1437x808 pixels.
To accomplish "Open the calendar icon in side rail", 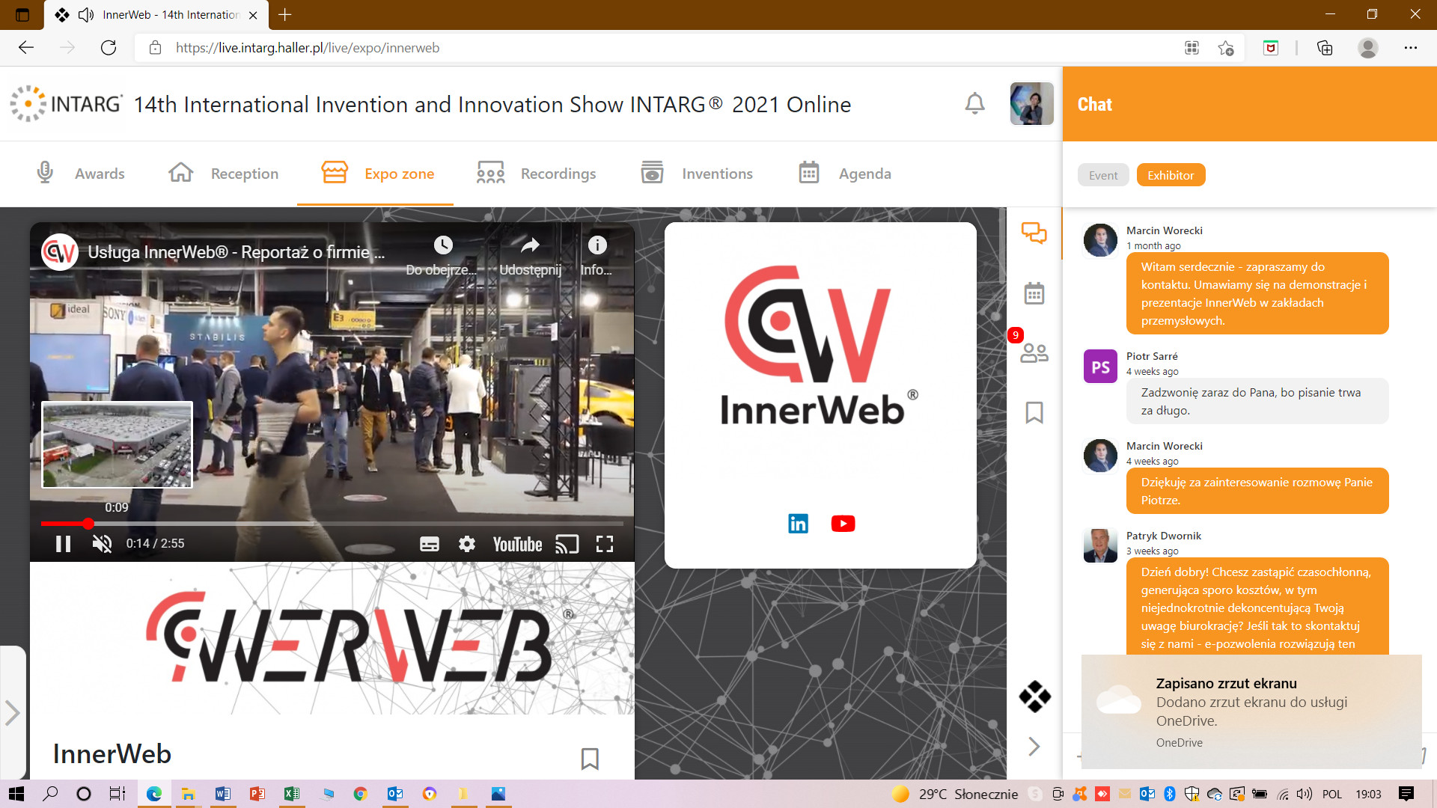I will coord(1034,293).
